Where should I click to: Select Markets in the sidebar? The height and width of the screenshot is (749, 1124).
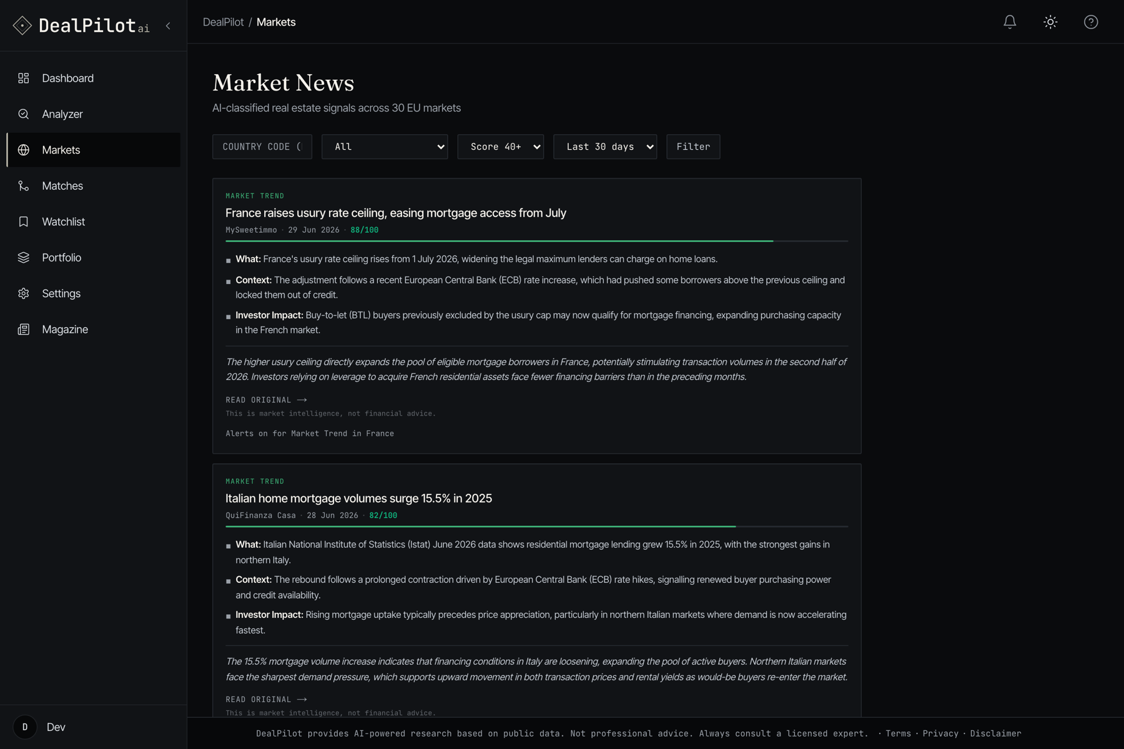pos(94,150)
